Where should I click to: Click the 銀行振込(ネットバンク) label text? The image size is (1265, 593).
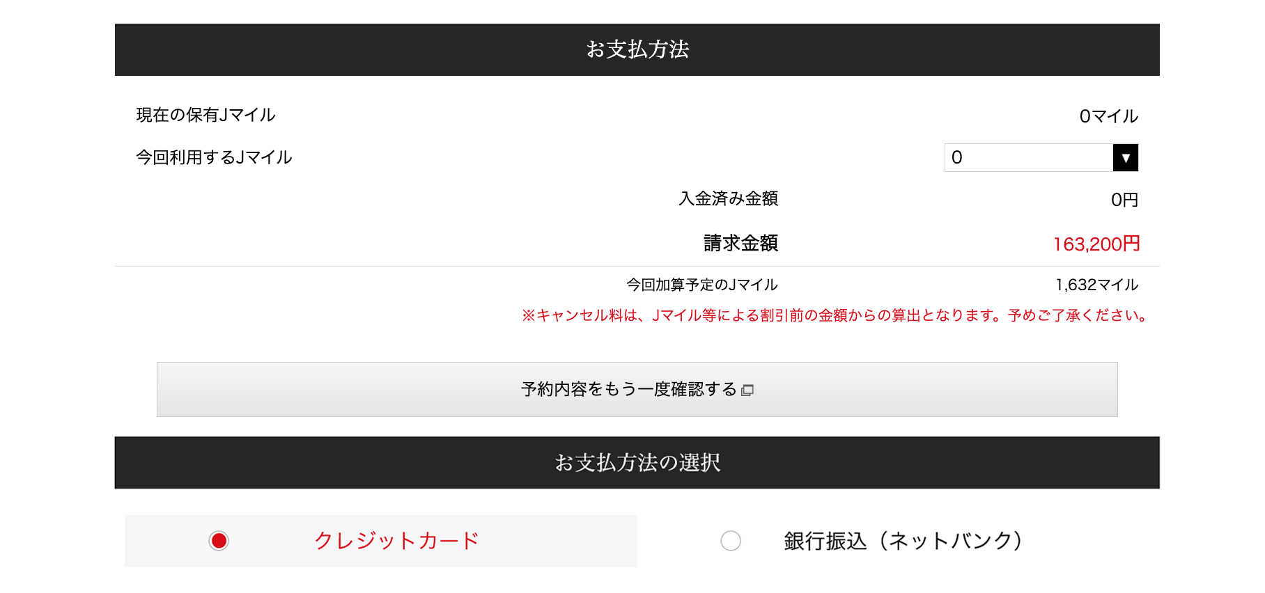(903, 541)
